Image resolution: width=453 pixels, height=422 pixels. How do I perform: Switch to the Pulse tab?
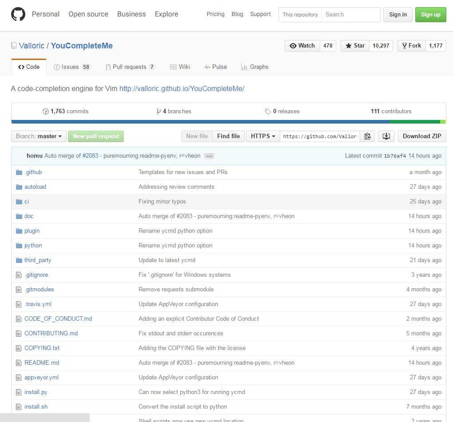pyautogui.click(x=215, y=67)
